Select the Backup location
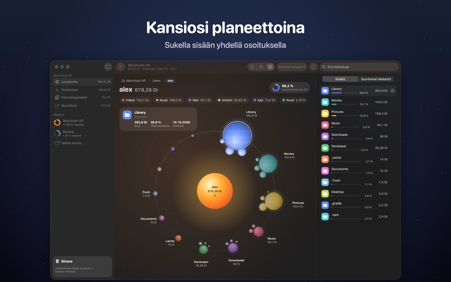This screenshot has height=282, width=451. point(82,133)
